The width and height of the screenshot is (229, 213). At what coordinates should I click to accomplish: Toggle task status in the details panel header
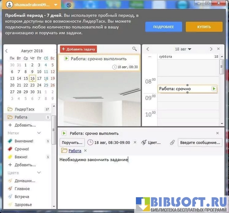coord(64,133)
